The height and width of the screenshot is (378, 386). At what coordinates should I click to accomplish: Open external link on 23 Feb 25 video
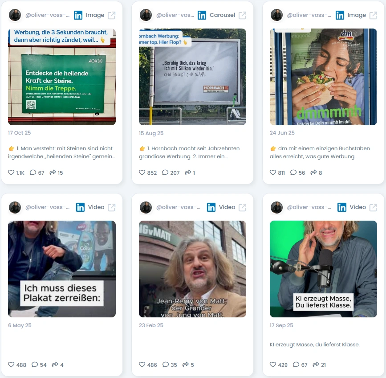[243, 207]
